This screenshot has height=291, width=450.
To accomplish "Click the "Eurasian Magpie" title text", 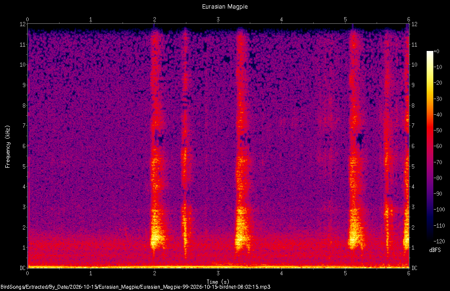I will (x=225, y=7).
